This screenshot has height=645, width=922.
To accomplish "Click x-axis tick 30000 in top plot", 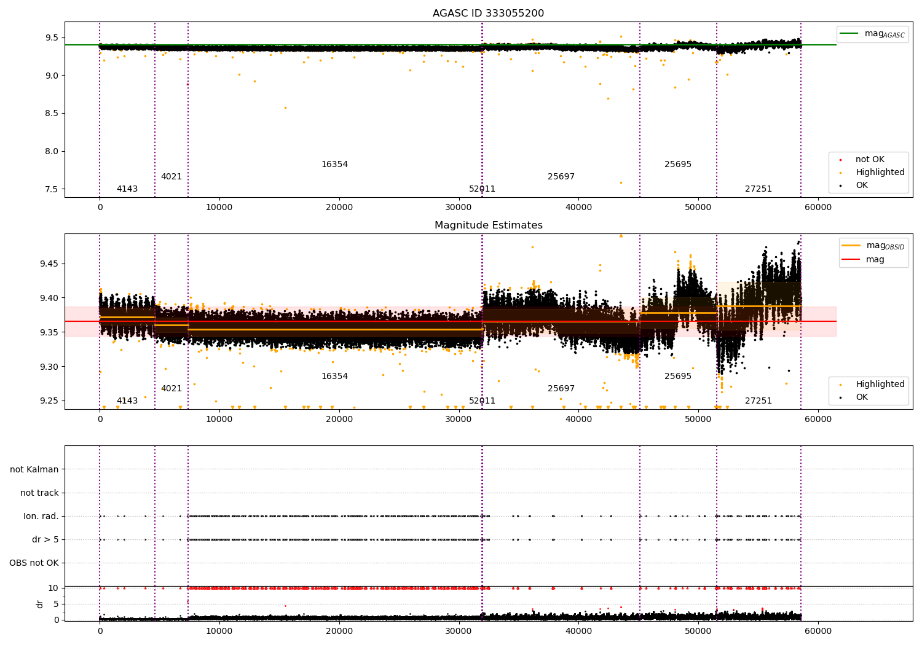I will pyautogui.click(x=459, y=207).
